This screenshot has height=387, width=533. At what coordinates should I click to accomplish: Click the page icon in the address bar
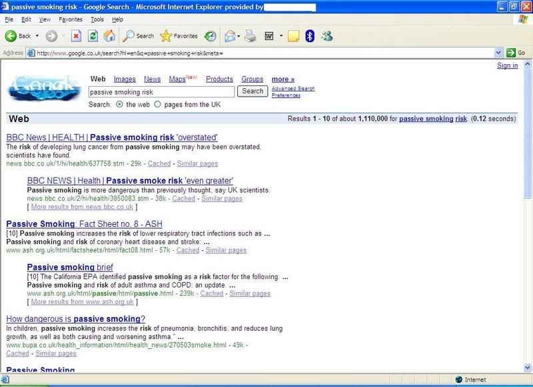click(x=31, y=53)
